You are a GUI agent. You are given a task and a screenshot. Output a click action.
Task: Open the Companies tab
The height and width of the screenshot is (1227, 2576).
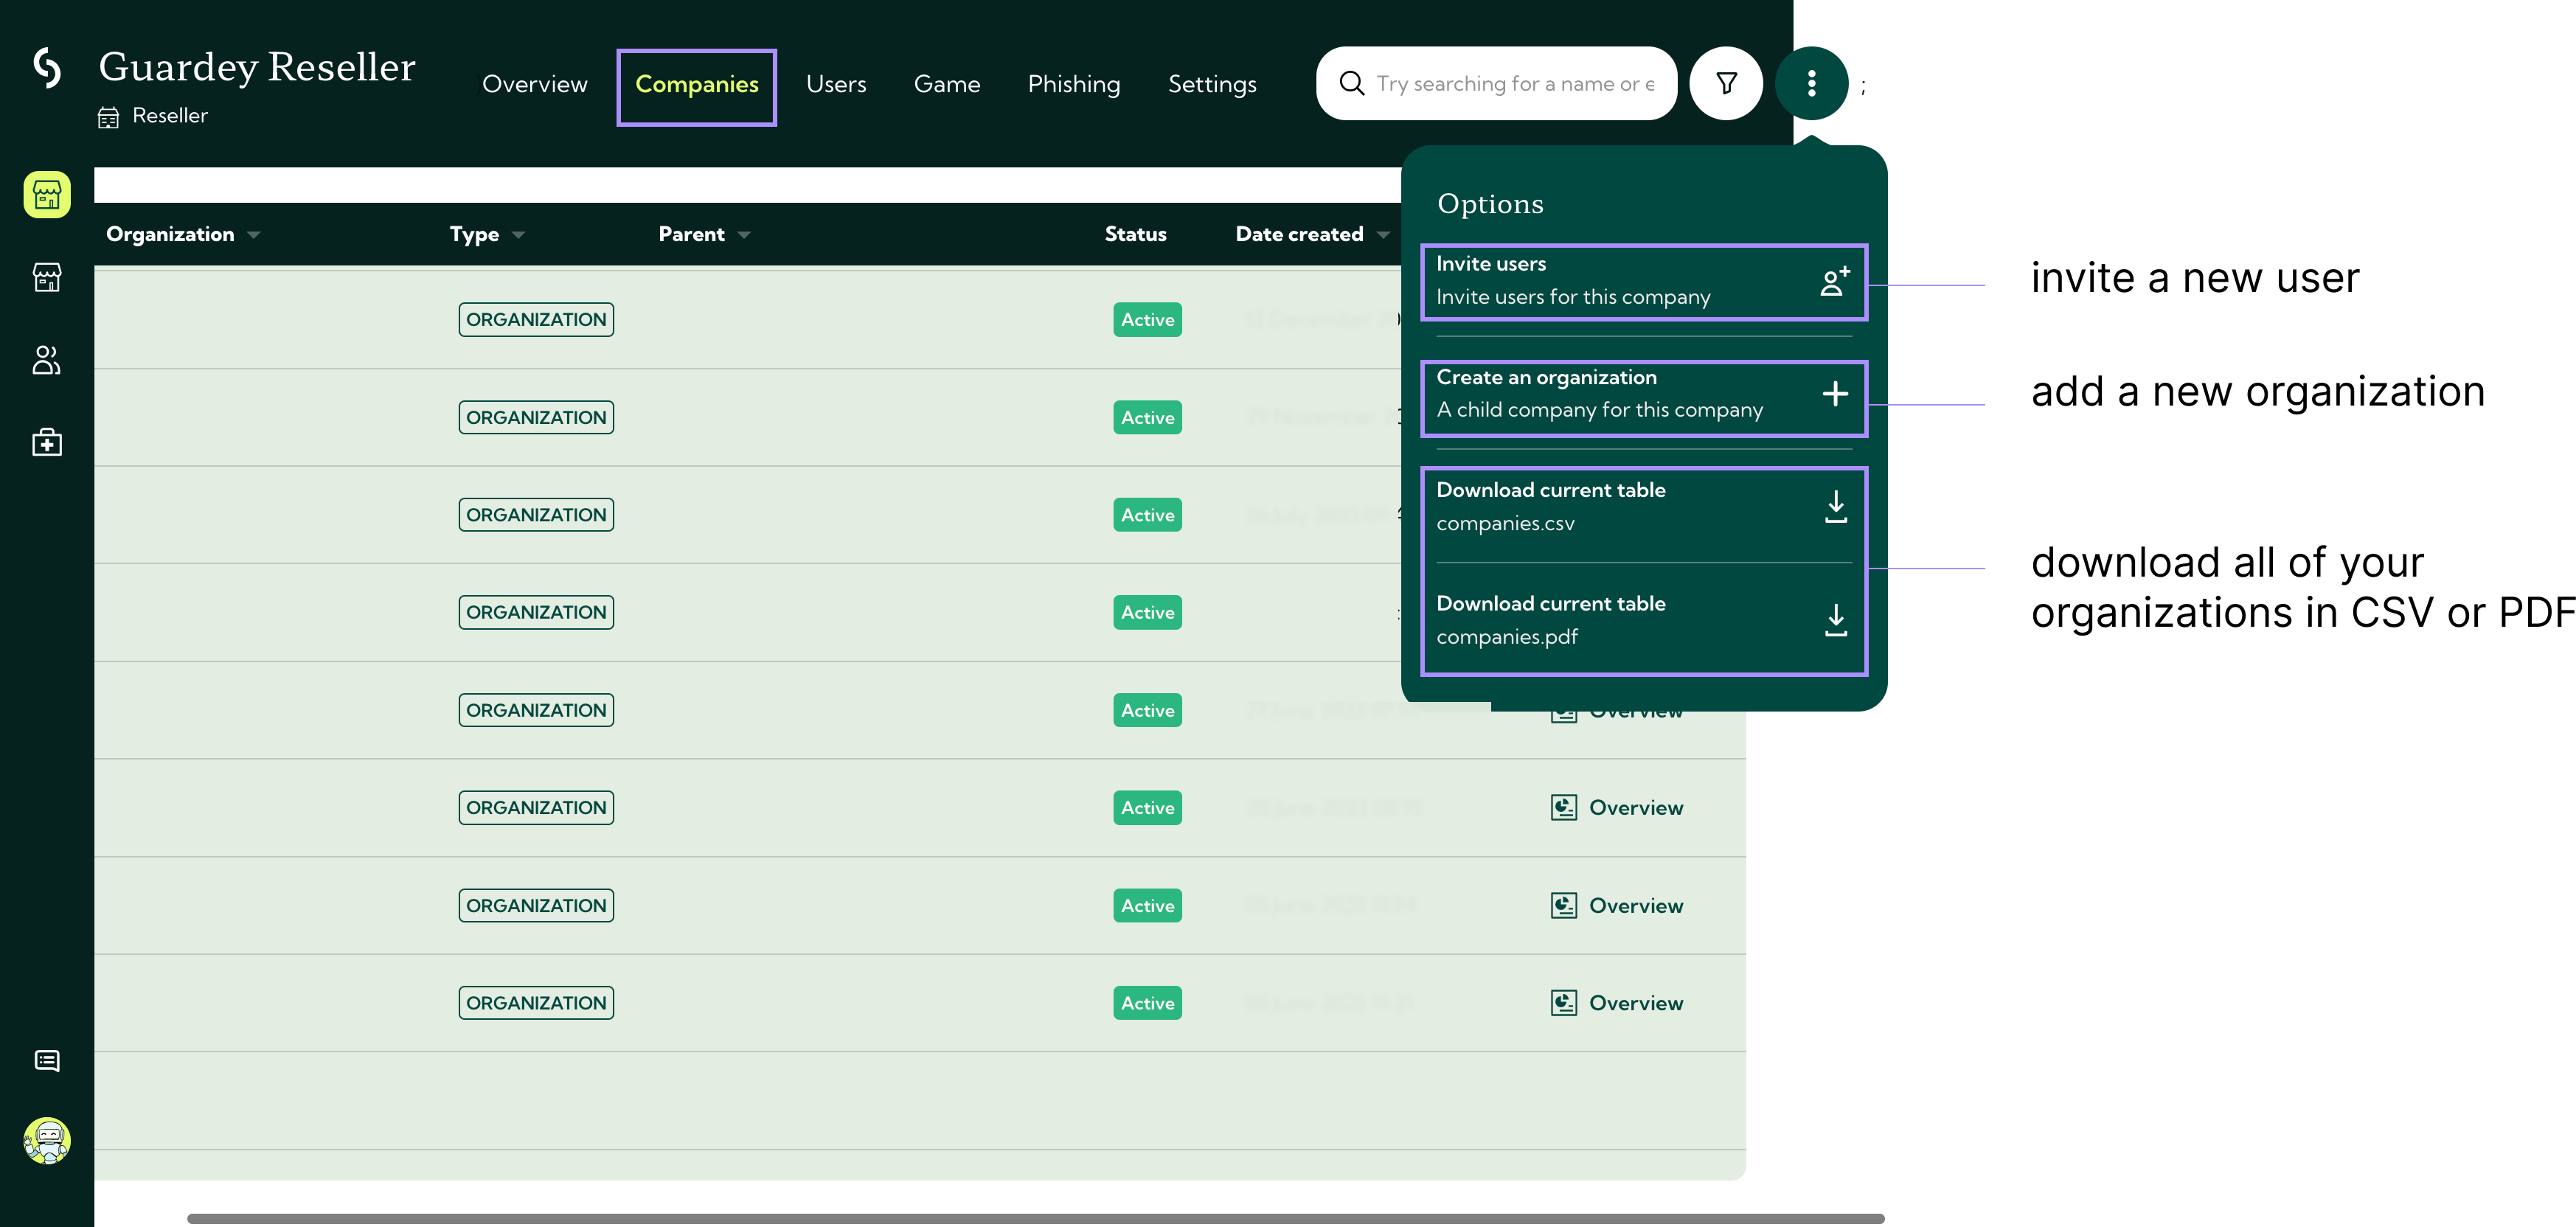[x=697, y=84]
